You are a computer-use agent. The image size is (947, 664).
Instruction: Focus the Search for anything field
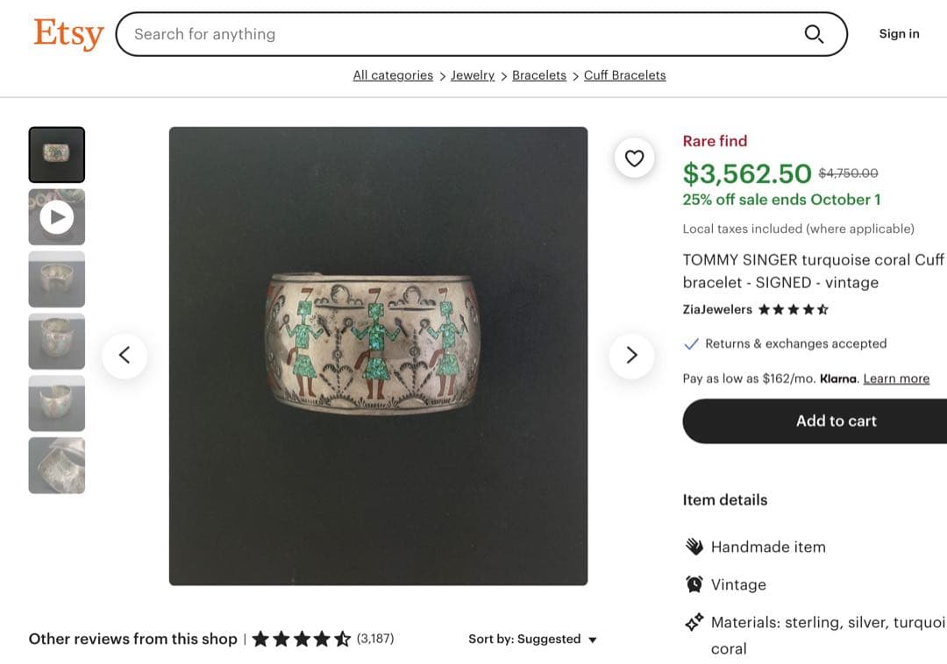(x=456, y=34)
